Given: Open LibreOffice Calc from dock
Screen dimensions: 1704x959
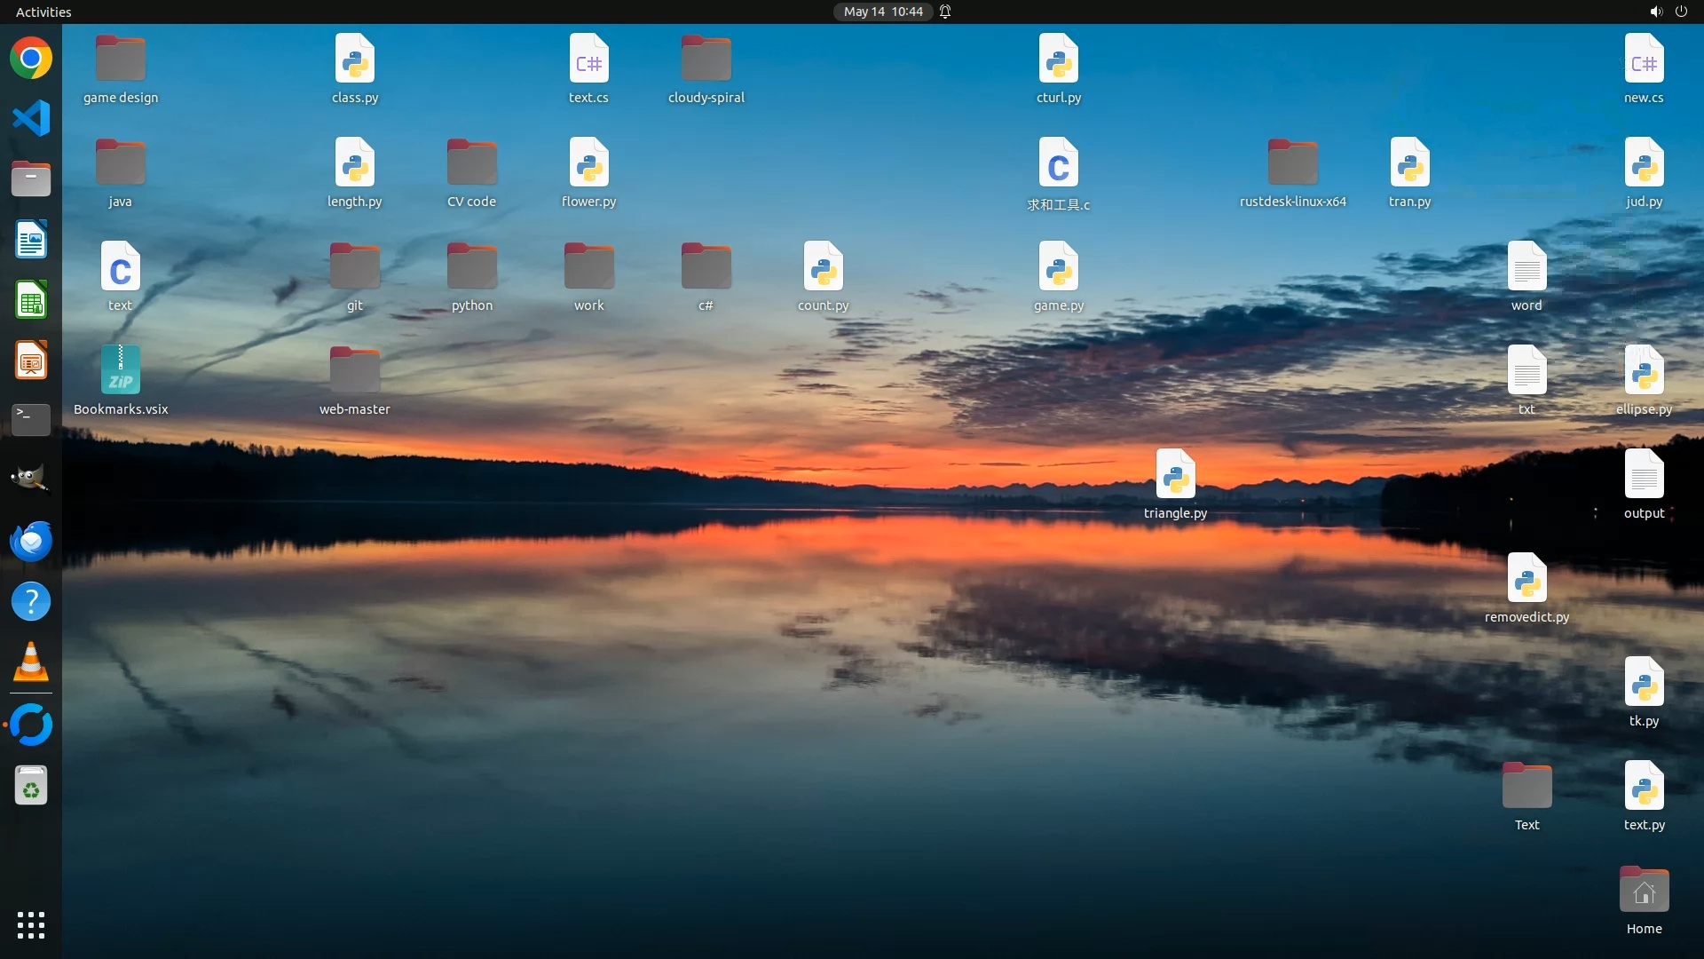Looking at the screenshot, I should click(31, 300).
